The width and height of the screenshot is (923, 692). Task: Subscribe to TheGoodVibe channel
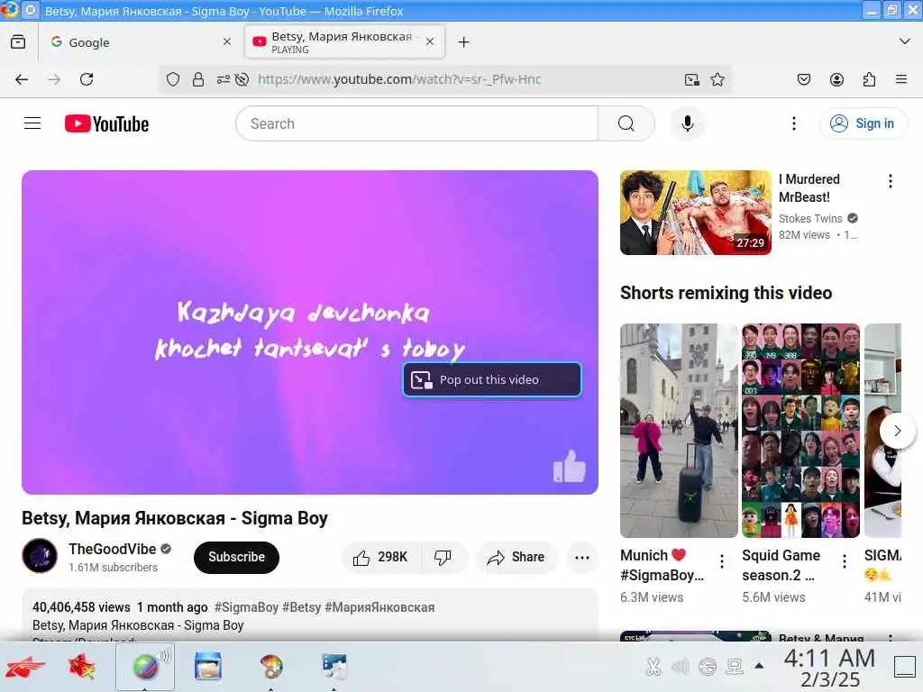click(236, 557)
